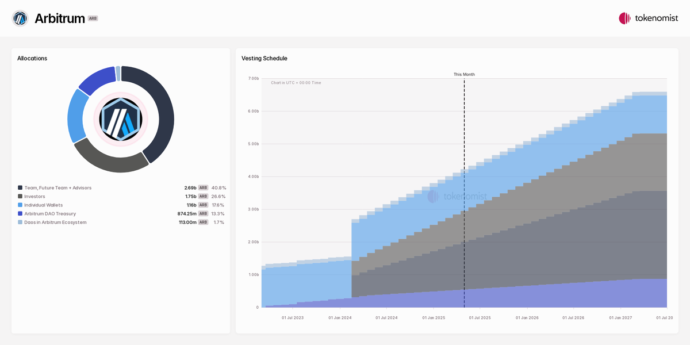Viewport: 690px width, 345px height.
Task: Click the 113.00m amount value
Action: 187,223
